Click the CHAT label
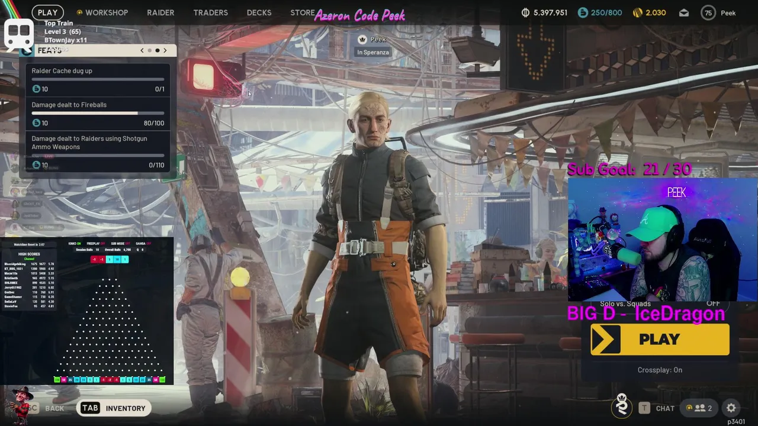 coord(665,408)
